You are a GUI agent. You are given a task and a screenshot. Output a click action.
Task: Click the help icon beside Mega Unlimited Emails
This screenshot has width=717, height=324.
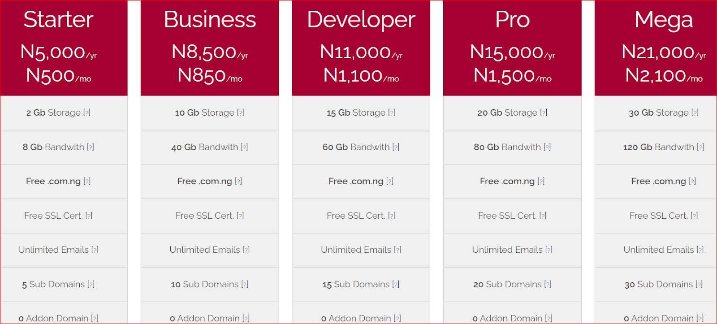click(700, 250)
